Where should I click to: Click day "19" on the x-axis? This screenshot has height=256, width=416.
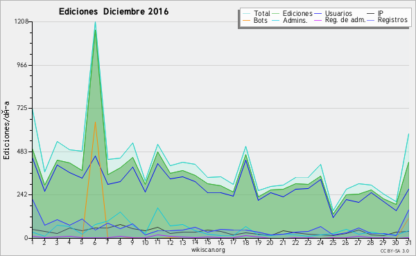point(258,242)
